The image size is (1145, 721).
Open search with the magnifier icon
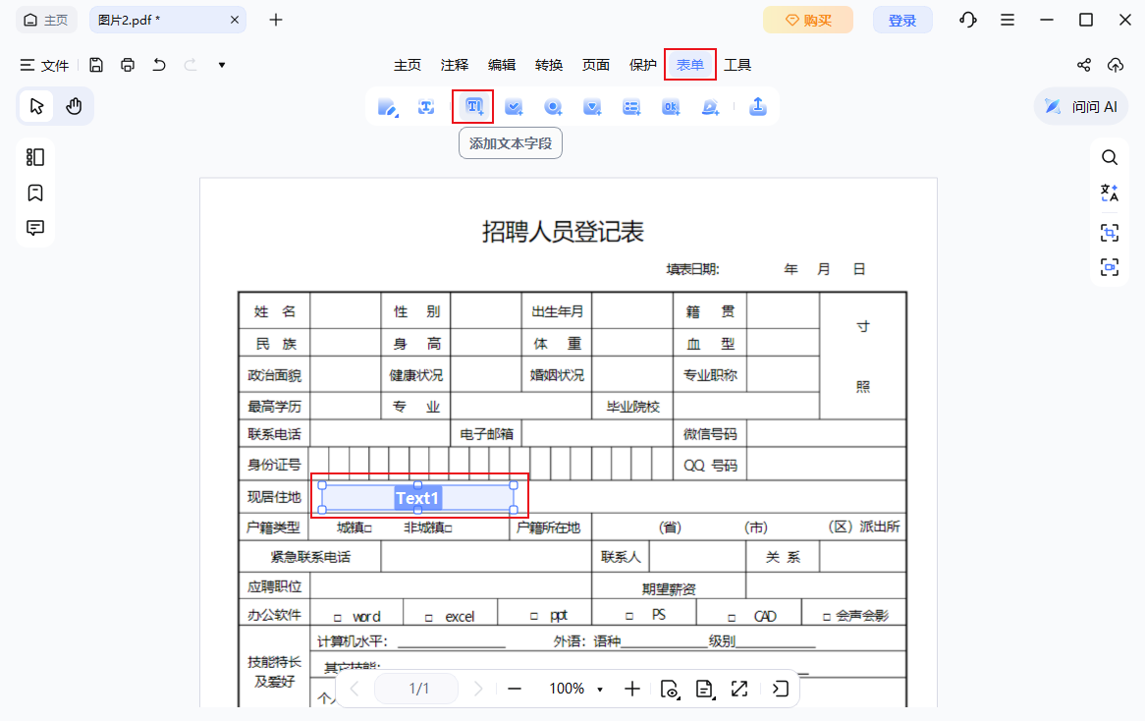1110,157
